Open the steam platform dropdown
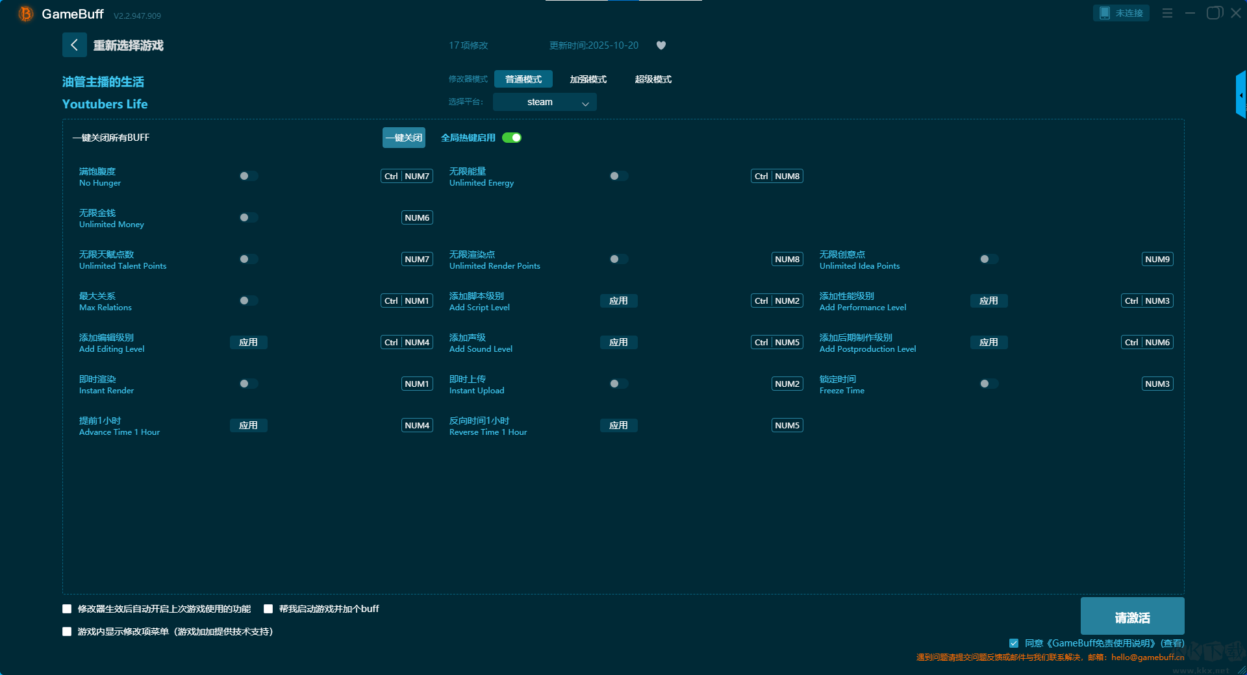 coord(544,102)
